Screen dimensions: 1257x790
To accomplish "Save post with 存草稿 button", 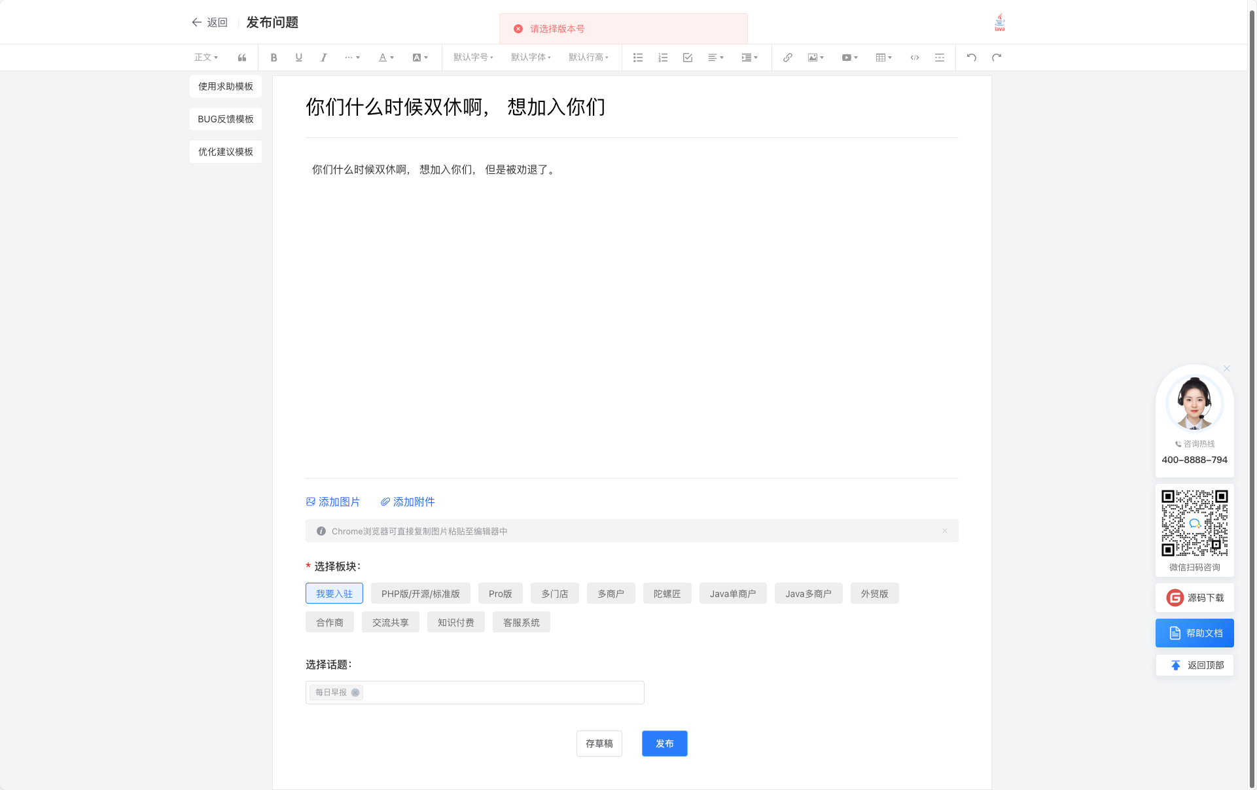I will [599, 744].
